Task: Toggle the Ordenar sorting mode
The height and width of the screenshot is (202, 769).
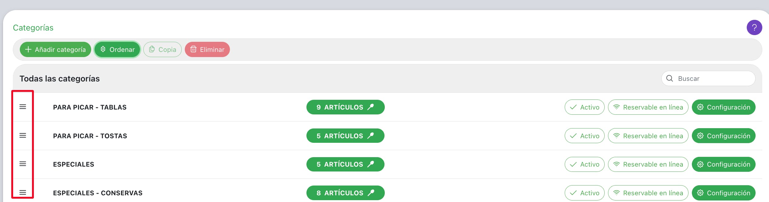Action: click(x=117, y=49)
